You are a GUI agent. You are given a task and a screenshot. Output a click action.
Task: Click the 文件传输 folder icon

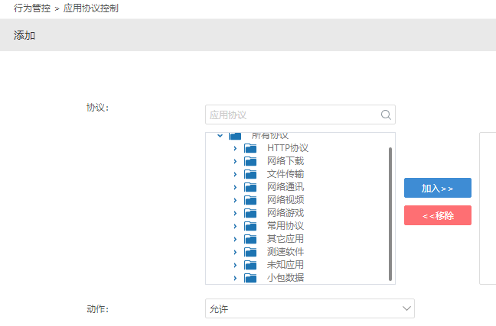coord(250,174)
